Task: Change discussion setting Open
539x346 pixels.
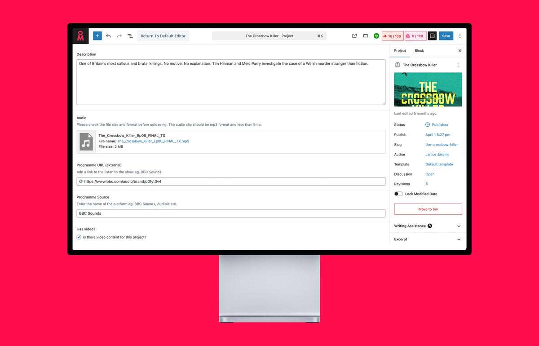Action: pyautogui.click(x=430, y=174)
